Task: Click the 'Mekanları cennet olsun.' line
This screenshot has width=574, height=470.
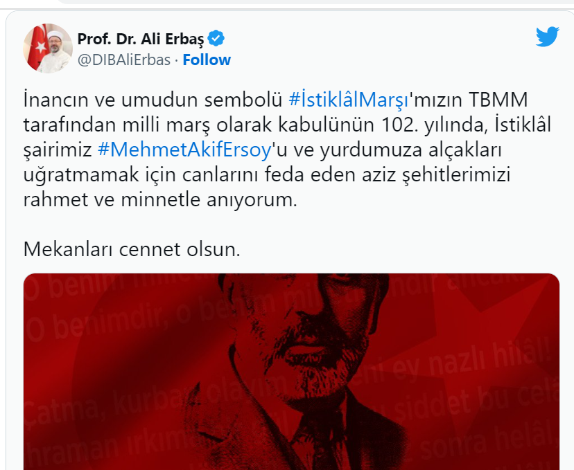Action: coord(132,250)
